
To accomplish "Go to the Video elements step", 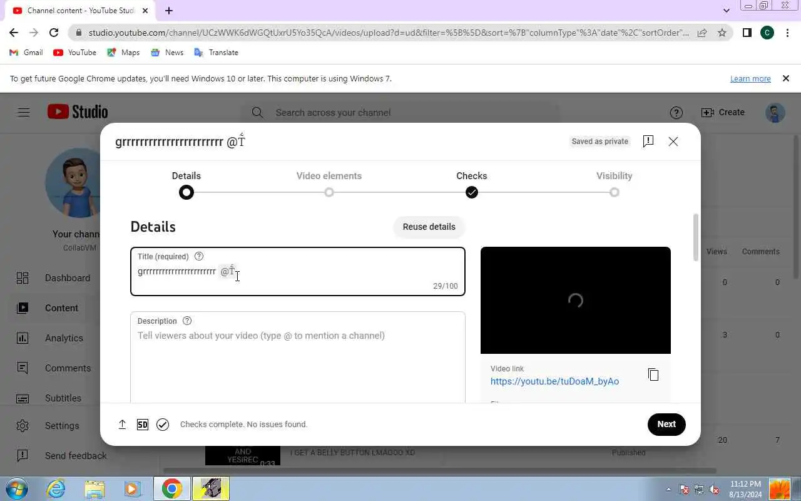I will pyautogui.click(x=329, y=184).
